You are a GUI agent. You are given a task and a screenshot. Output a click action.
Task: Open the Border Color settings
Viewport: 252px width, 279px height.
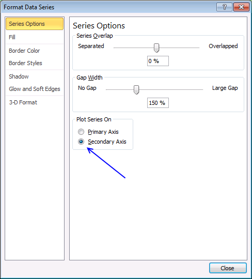(35, 51)
